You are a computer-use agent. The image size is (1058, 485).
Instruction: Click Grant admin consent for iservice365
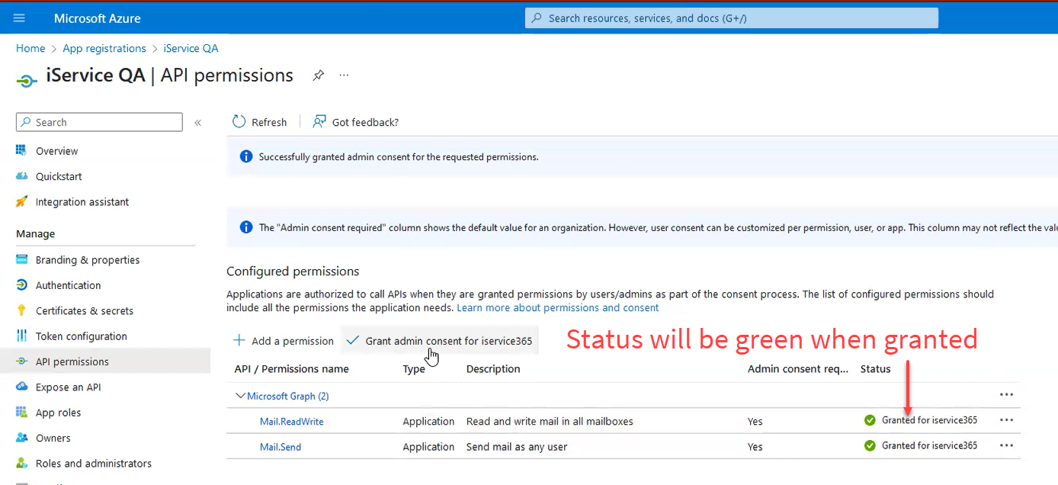point(439,341)
